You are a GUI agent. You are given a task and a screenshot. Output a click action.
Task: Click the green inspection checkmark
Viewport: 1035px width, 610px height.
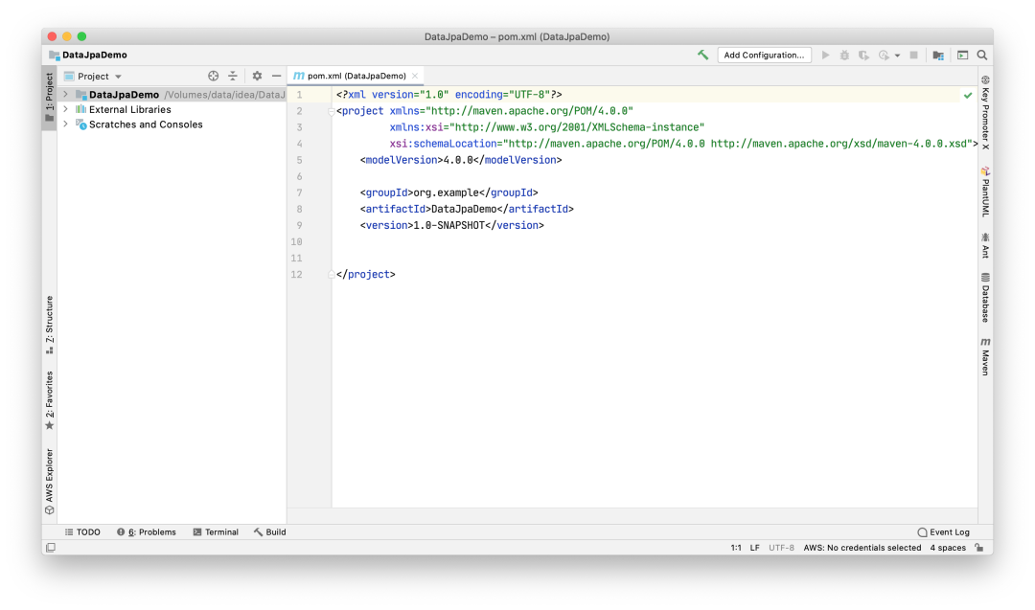[x=968, y=95]
